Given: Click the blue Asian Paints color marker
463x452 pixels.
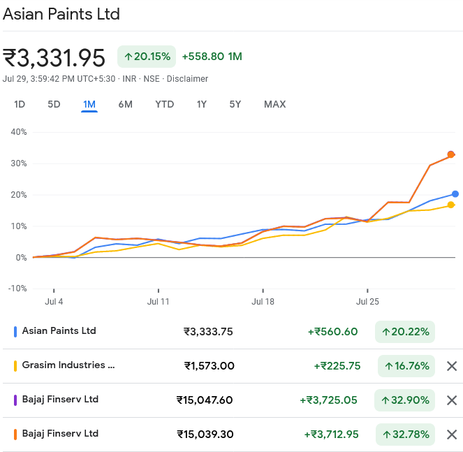Looking at the screenshot, I should click(15, 332).
